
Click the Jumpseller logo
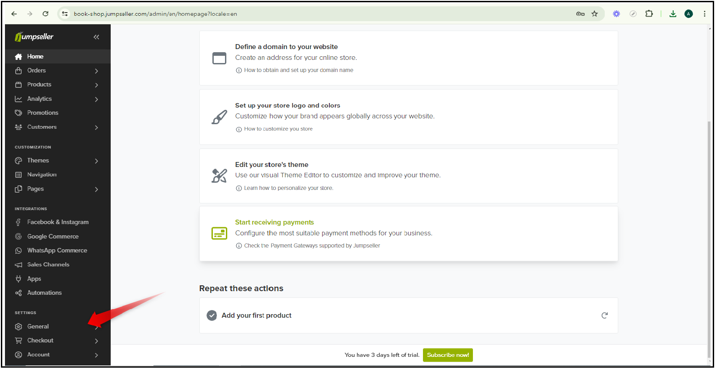point(34,37)
